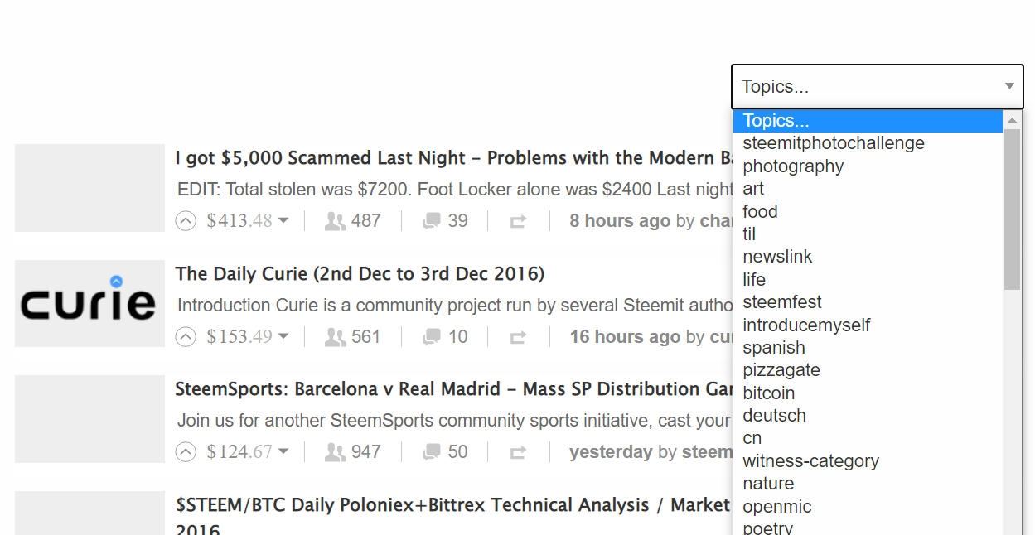The image size is (1035, 535).
Task: Open comments icon beside 39
Action: (x=432, y=221)
